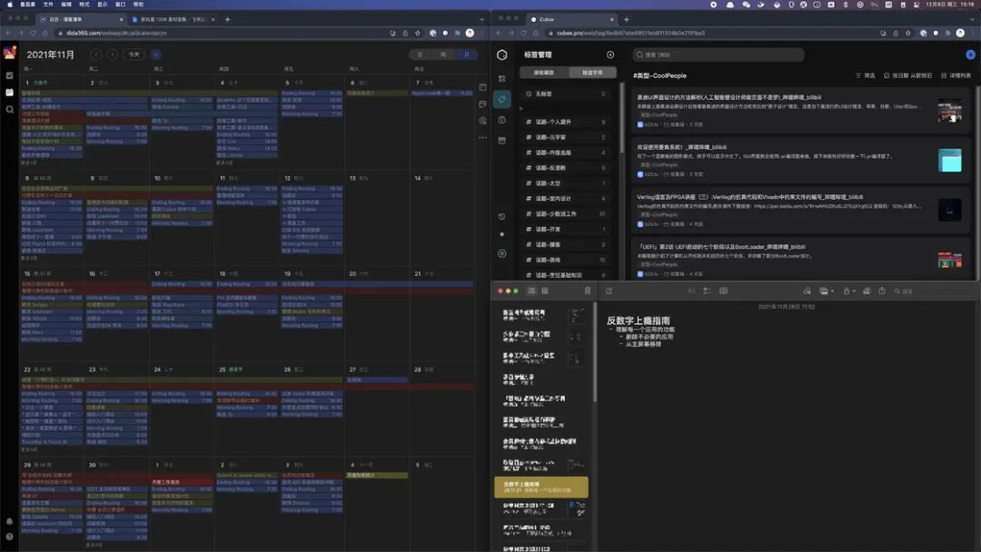Create a new note with compose icon
The width and height of the screenshot is (981, 552).
(x=609, y=291)
